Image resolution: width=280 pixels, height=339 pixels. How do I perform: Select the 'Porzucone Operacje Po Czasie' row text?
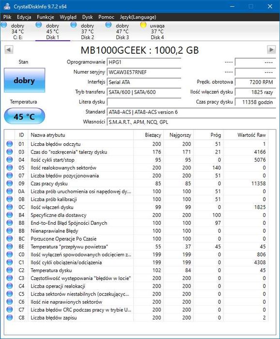63,239
